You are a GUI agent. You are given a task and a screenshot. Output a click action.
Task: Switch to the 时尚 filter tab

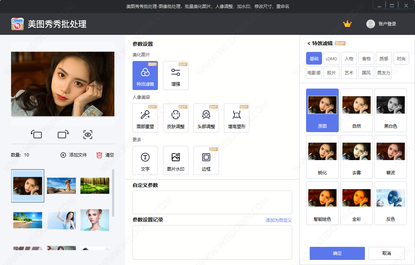pos(401,58)
